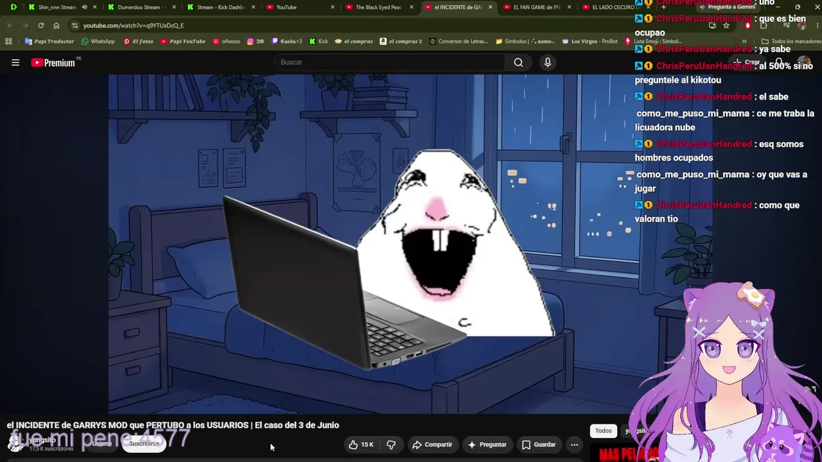The height and width of the screenshot is (462, 822).
Task: Open the apps grid in bookmarks bar
Action: click(8, 41)
